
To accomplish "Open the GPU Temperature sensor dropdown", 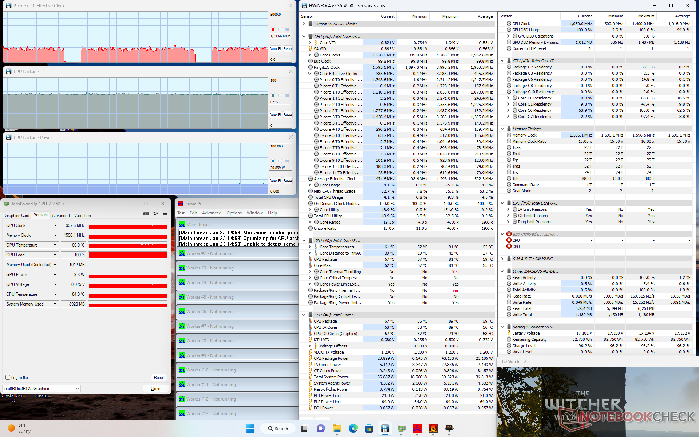I will click(x=55, y=245).
